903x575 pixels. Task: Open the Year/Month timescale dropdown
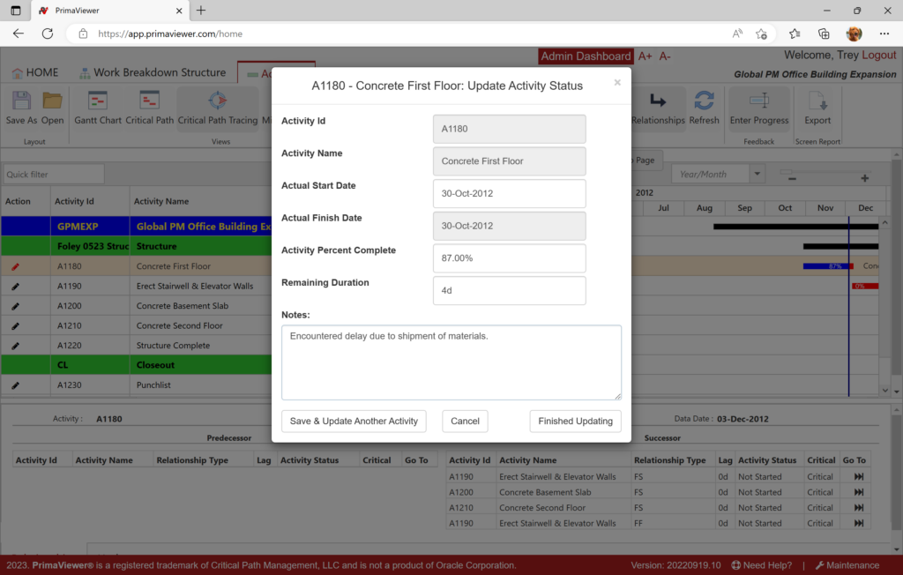pos(757,174)
